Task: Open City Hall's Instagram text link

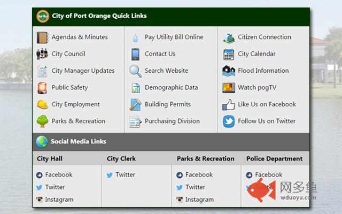Action: pos(59,200)
